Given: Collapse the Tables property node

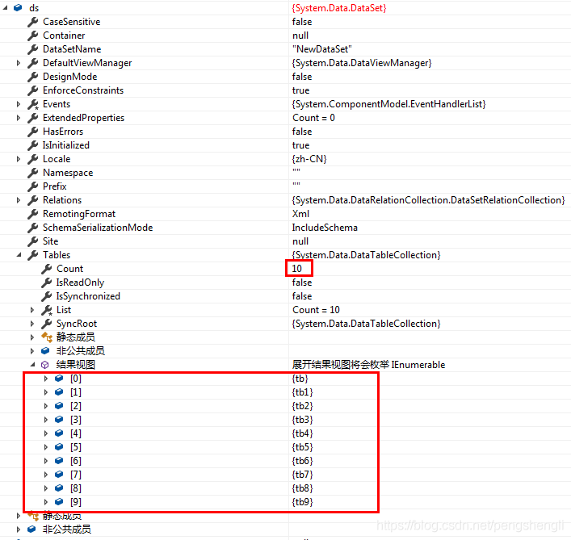Looking at the screenshot, I should pyautogui.click(x=19, y=255).
